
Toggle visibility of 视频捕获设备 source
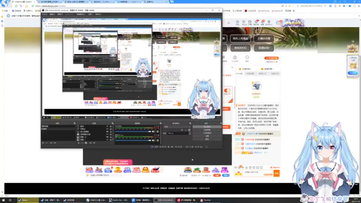pyautogui.click(x=107, y=134)
